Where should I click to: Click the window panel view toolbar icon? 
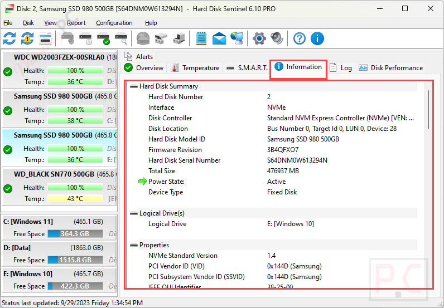(45, 38)
